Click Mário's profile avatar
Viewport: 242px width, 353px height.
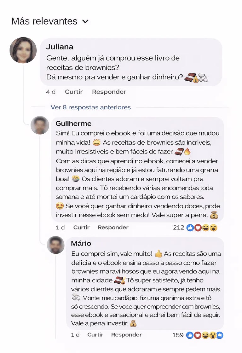56,245
